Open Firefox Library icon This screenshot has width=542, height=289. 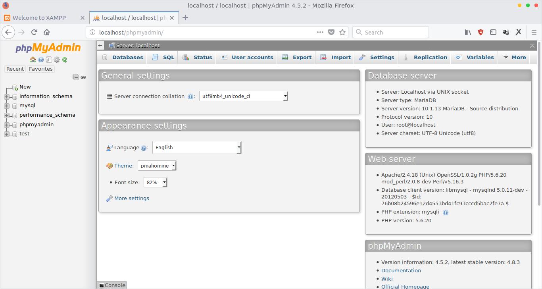pyautogui.click(x=468, y=32)
